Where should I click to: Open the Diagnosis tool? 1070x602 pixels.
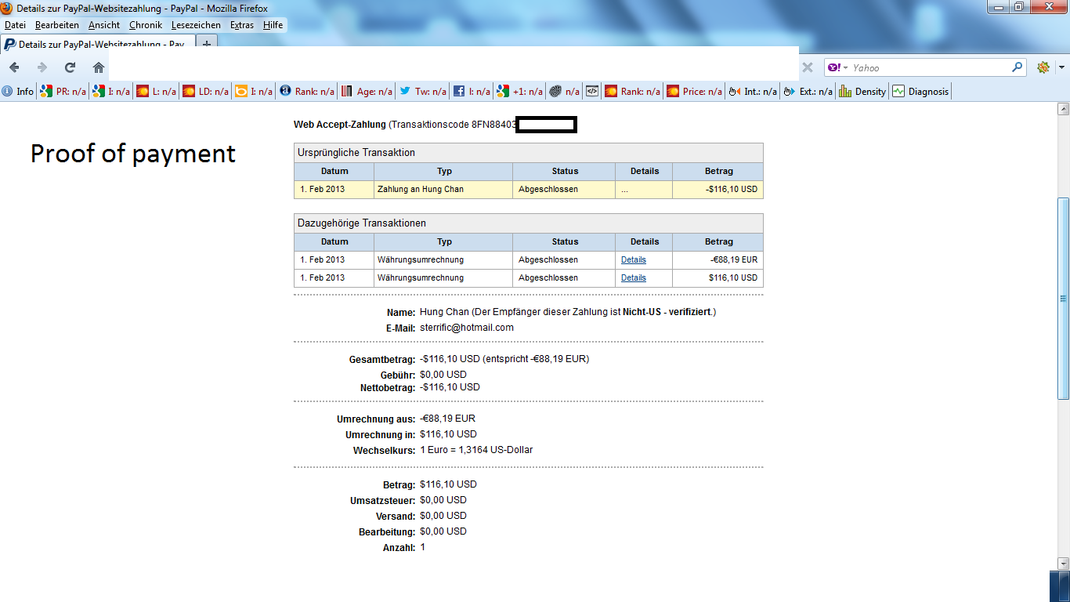[x=920, y=92]
